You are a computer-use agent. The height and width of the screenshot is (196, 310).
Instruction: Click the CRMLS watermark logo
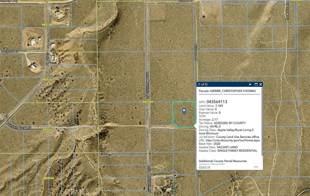(x=77, y=191)
